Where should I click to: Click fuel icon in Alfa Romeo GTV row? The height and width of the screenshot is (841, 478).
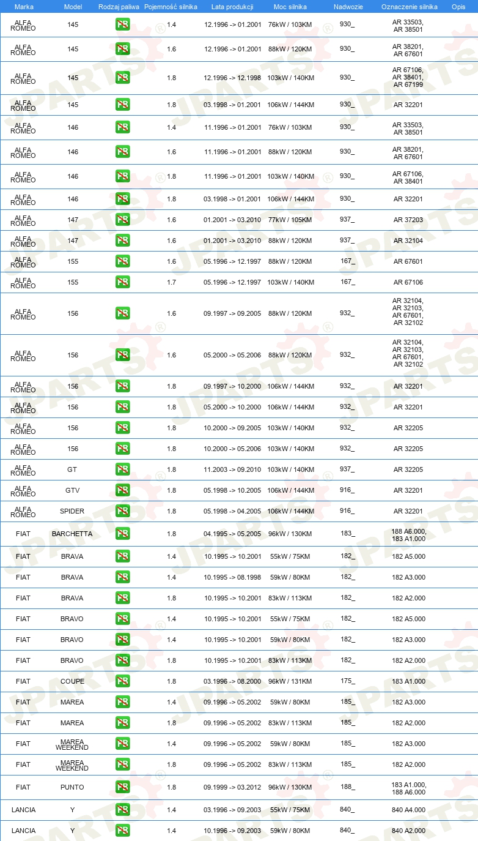(x=122, y=490)
